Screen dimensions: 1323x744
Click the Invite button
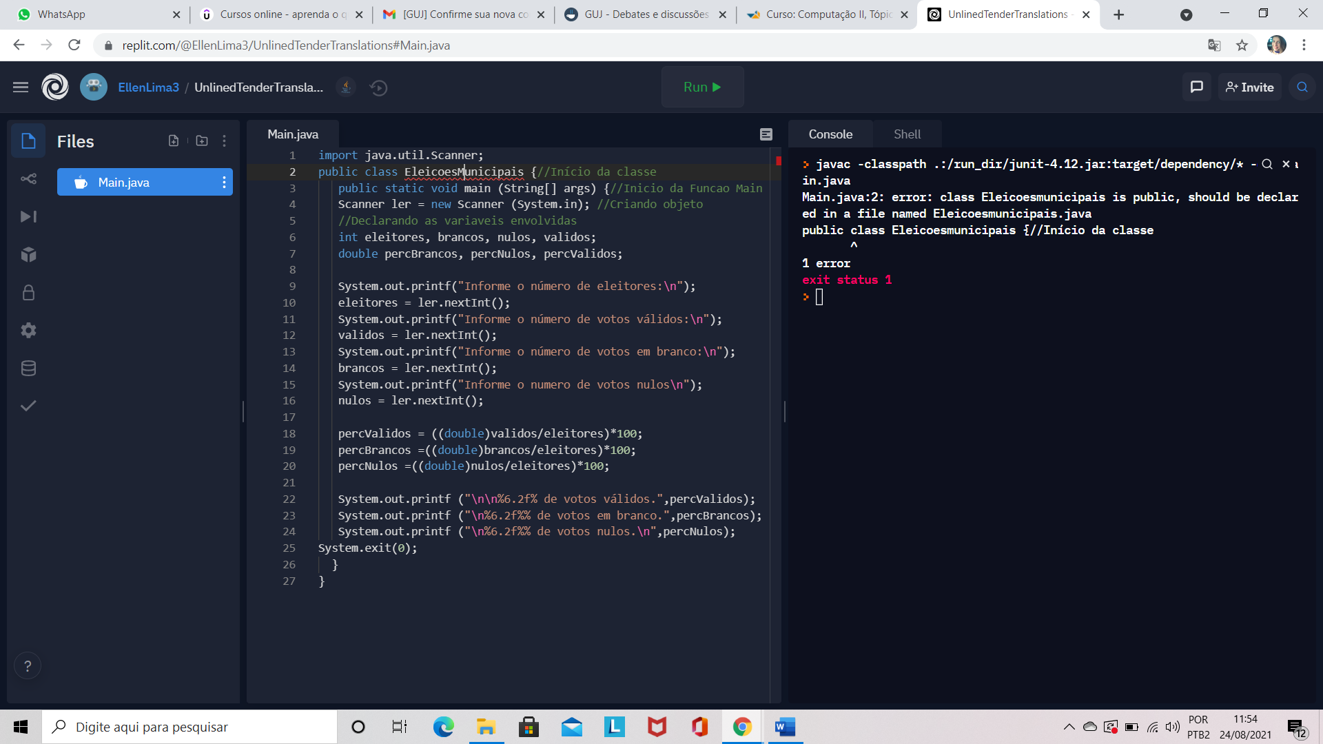pos(1249,87)
